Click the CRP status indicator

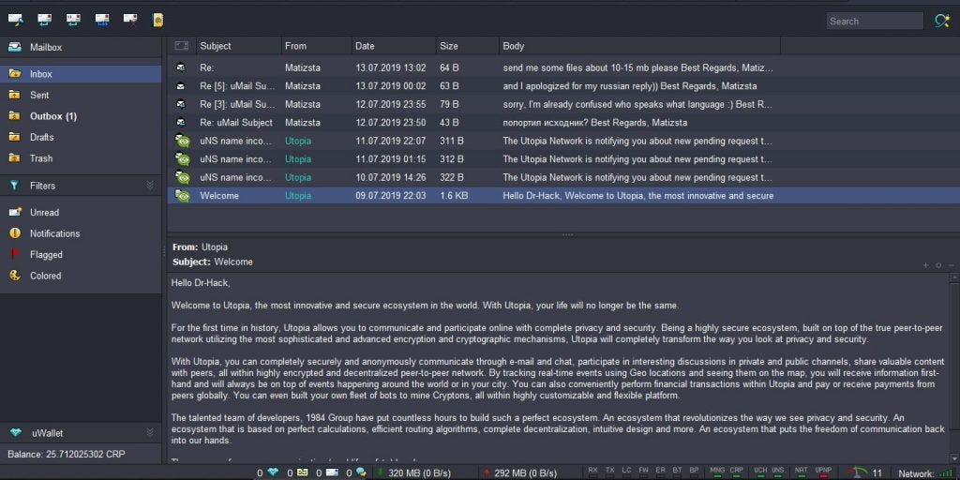pyautogui.click(x=737, y=471)
